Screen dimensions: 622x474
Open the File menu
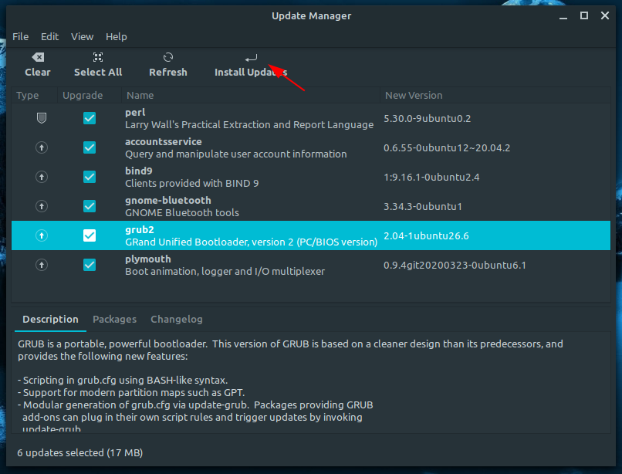[x=21, y=37]
